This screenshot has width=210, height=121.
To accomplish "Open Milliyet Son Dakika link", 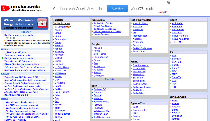I will (x=102, y=26).
